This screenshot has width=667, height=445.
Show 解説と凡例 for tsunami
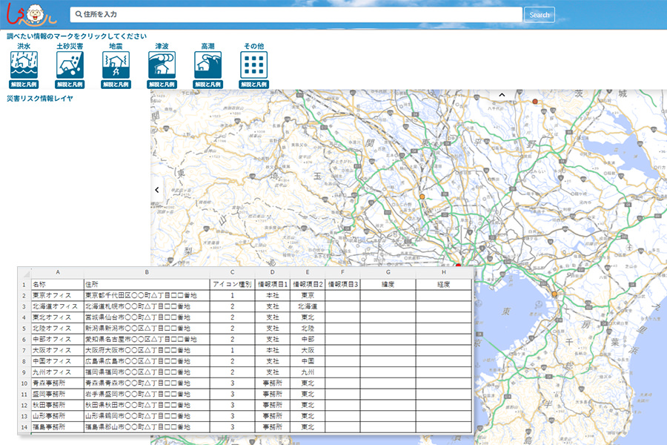pos(162,85)
